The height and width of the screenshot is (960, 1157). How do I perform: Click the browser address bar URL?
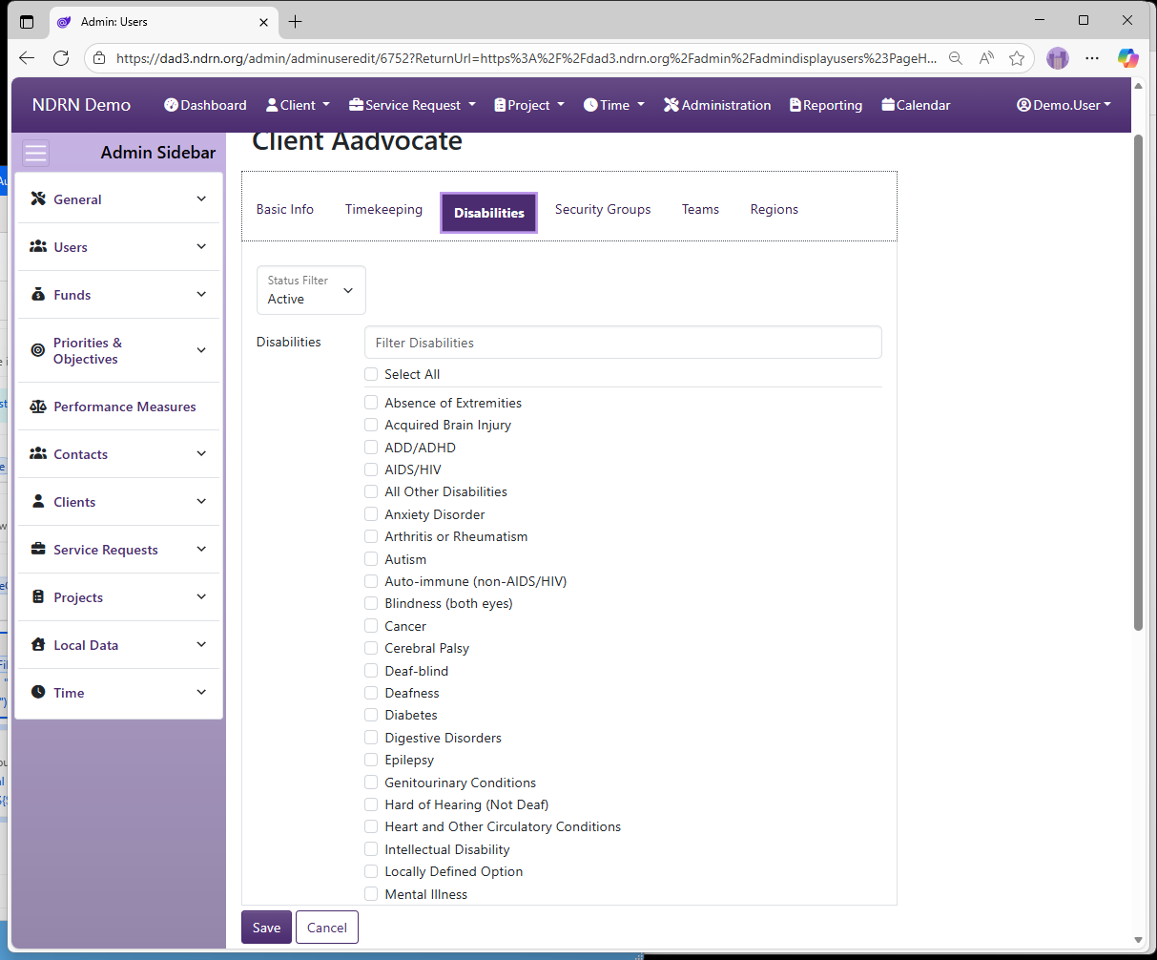click(527, 58)
